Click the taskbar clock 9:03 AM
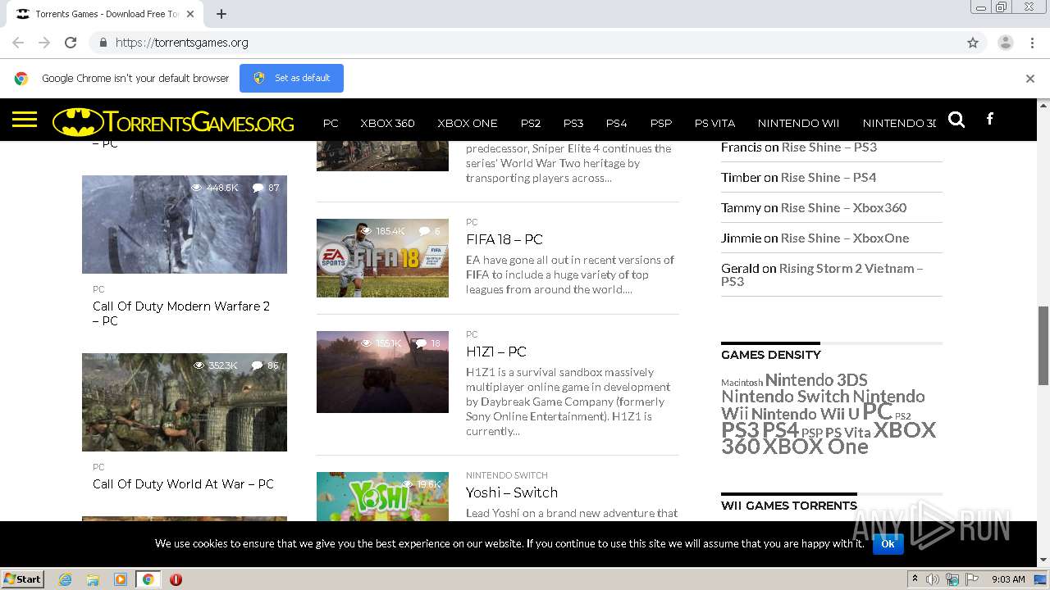This screenshot has height=590, width=1050. 1008,579
